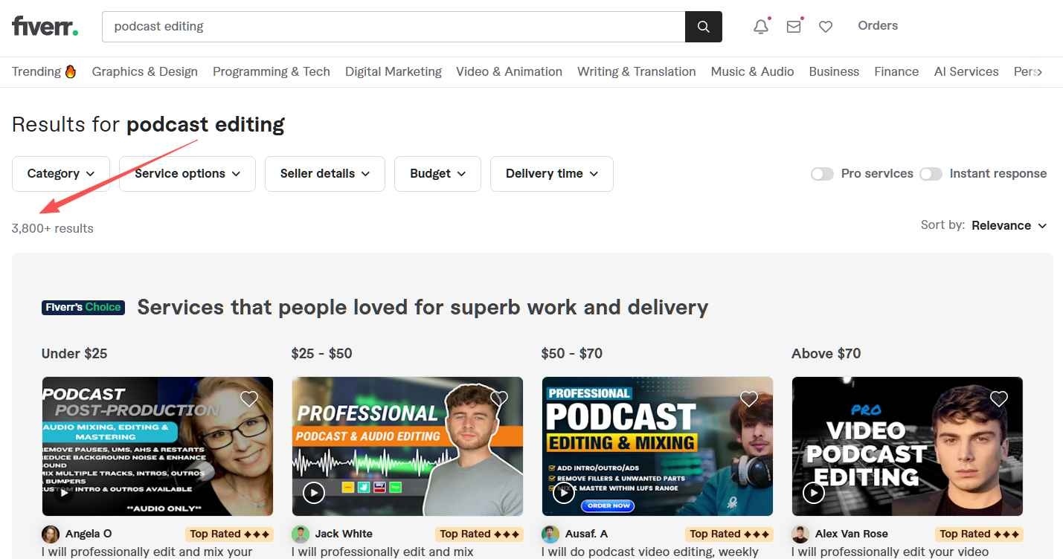Image resolution: width=1063 pixels, height=559 pixels.
Task: Change Sort by Relevance dropdown
Action: pos(1009,225)
